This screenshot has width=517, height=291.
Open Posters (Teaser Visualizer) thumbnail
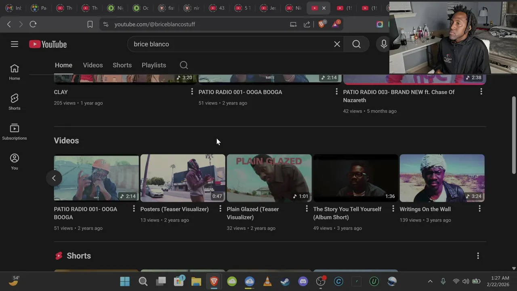coord(183,178)
